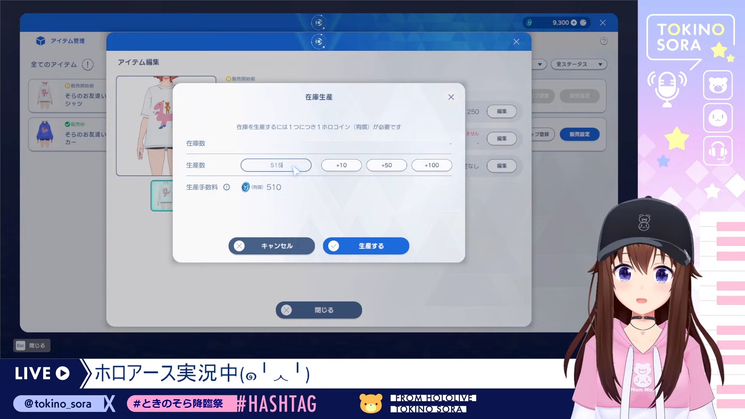
Task: Click the #ときのそら降臨祭 hashtag
Action: pos(178,403)
